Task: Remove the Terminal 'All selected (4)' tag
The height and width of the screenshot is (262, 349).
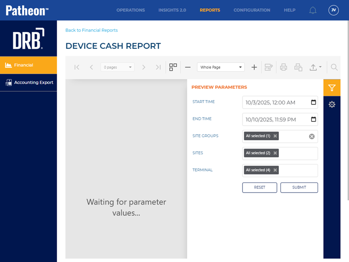Action: coord(275,170)
